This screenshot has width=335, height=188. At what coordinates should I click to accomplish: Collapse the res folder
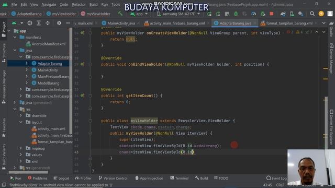click(x=15, y=109)
